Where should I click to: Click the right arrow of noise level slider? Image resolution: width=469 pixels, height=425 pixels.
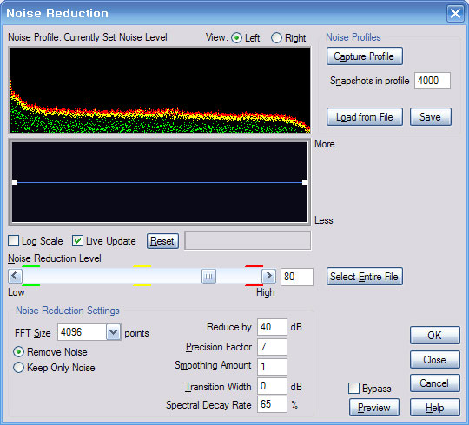[268, 276]
